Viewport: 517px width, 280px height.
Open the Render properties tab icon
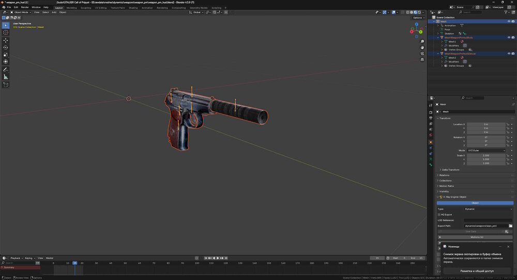(x=431, y=112)
